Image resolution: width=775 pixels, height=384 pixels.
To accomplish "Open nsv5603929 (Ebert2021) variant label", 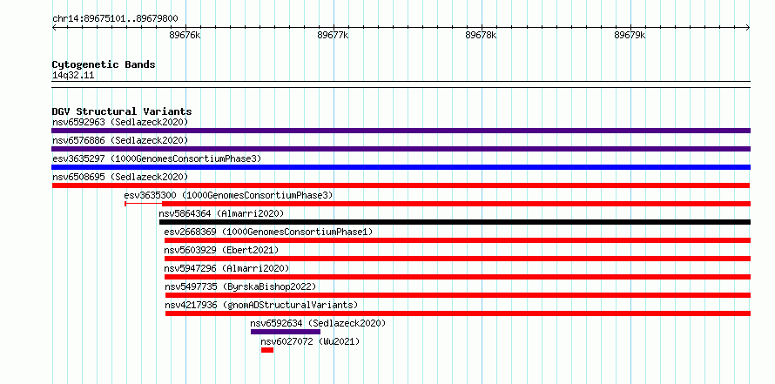I will [221, 250].
